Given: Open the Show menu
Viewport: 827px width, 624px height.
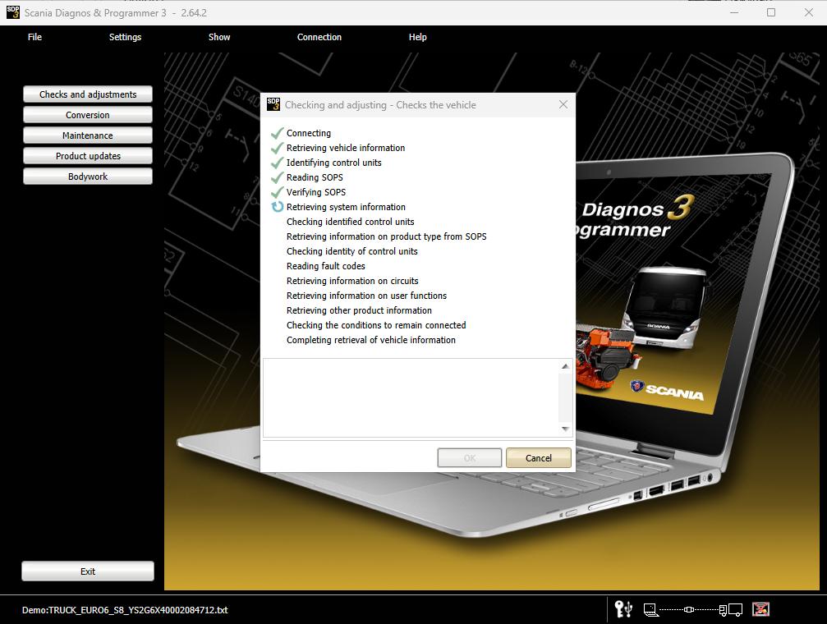Looking at the screenshot, I should tap(219, 37).
